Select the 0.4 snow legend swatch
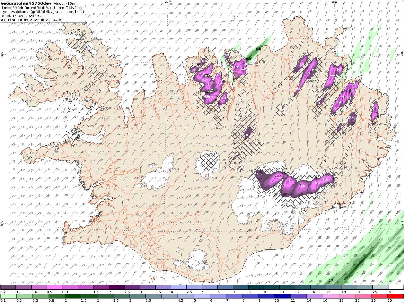This screenshot has height=303, width=404. (39, 287)
